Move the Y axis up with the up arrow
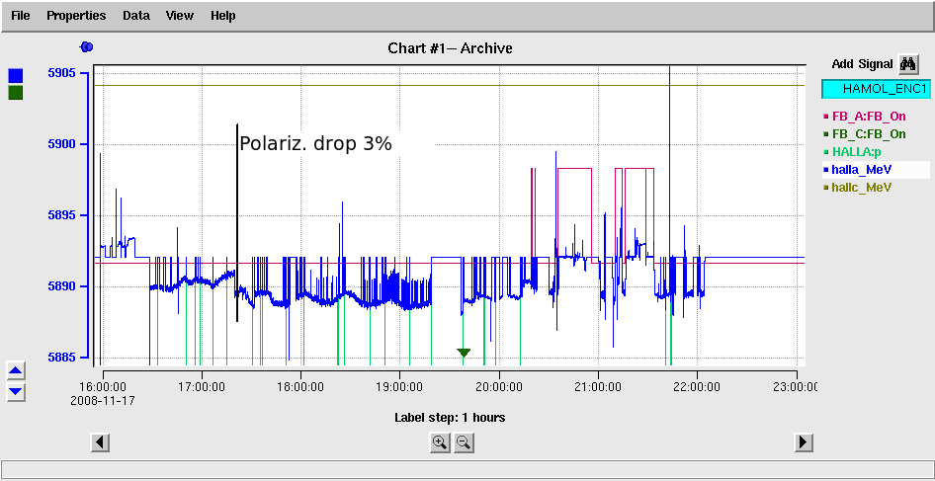 (16, 370)
